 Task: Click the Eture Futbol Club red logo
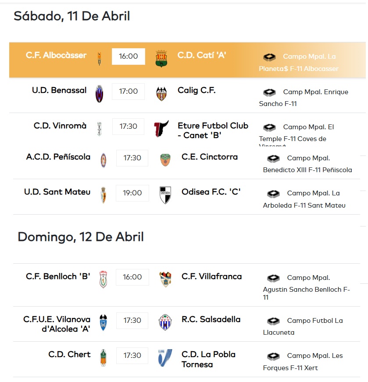(x=161, y=129)
